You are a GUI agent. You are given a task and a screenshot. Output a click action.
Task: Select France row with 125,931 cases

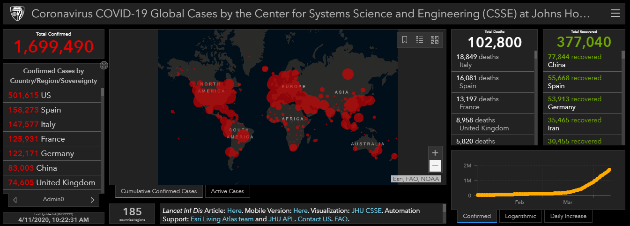(x=52, y=139)
